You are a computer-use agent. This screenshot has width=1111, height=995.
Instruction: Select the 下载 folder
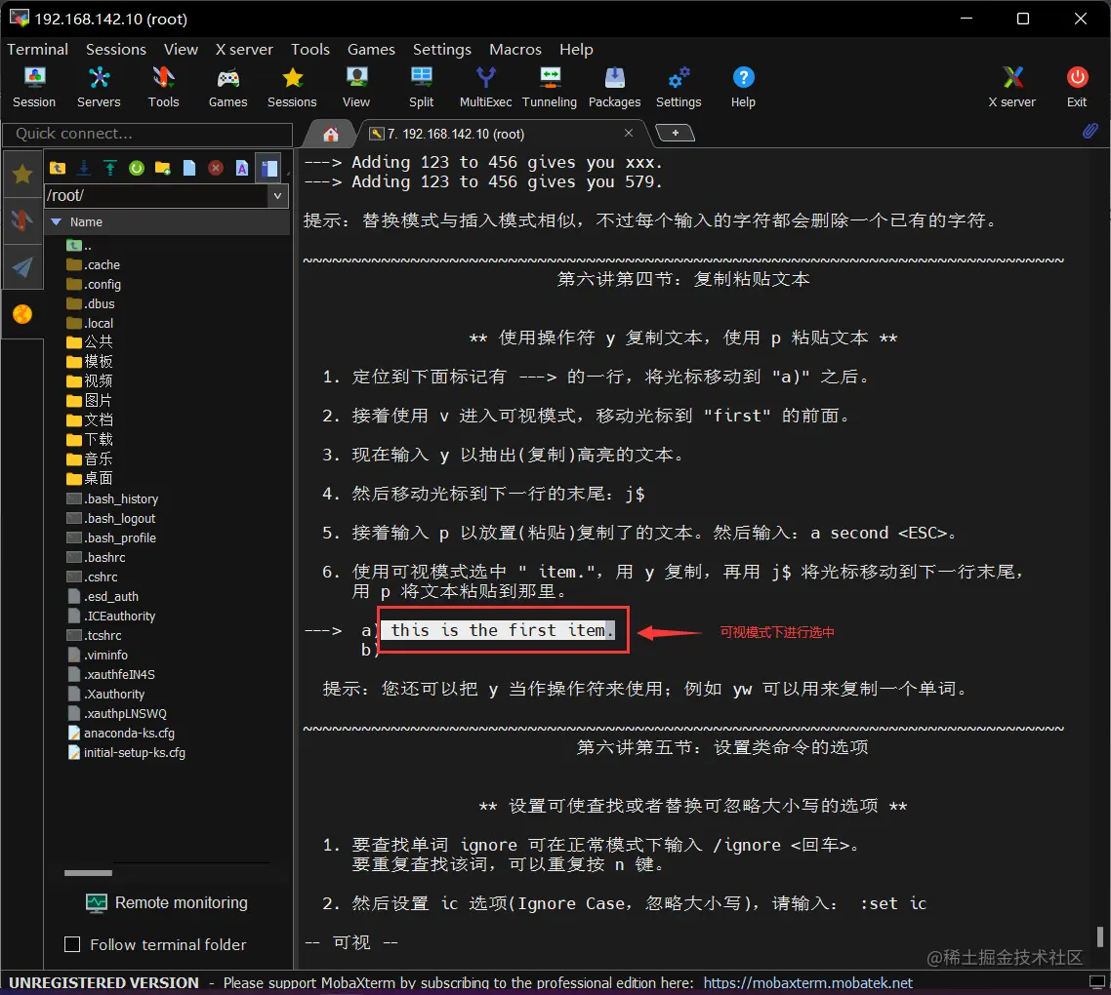(90, 439)
